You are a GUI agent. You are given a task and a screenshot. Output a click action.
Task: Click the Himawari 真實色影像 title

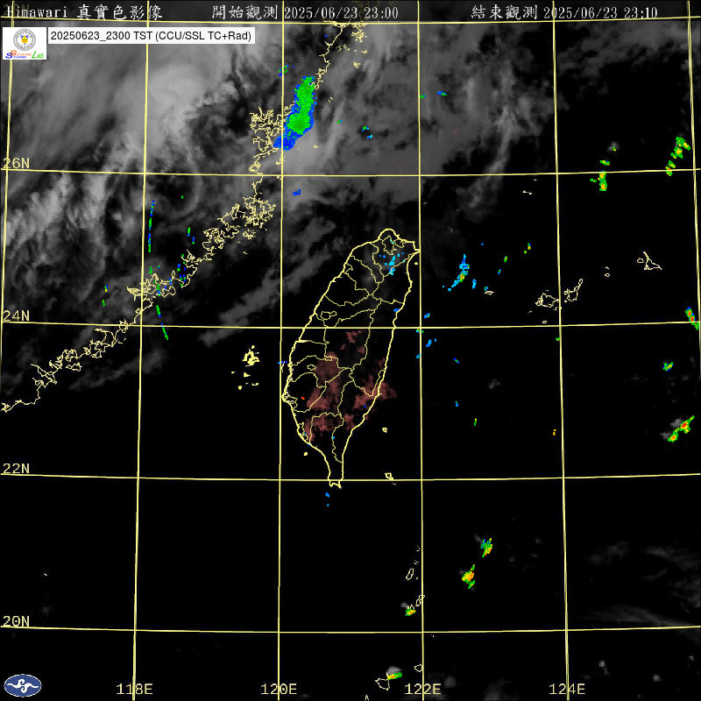pos(83,12)
